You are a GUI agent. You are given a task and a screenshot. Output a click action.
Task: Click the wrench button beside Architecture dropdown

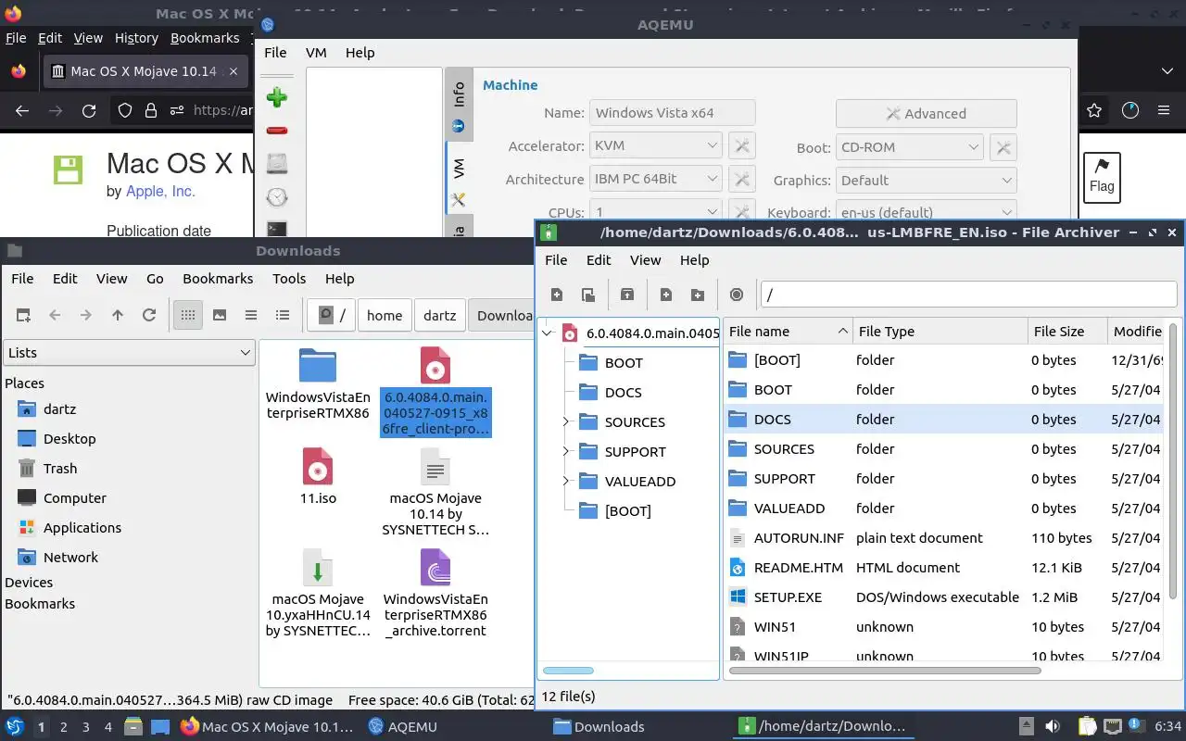click(x=741, y=179)
